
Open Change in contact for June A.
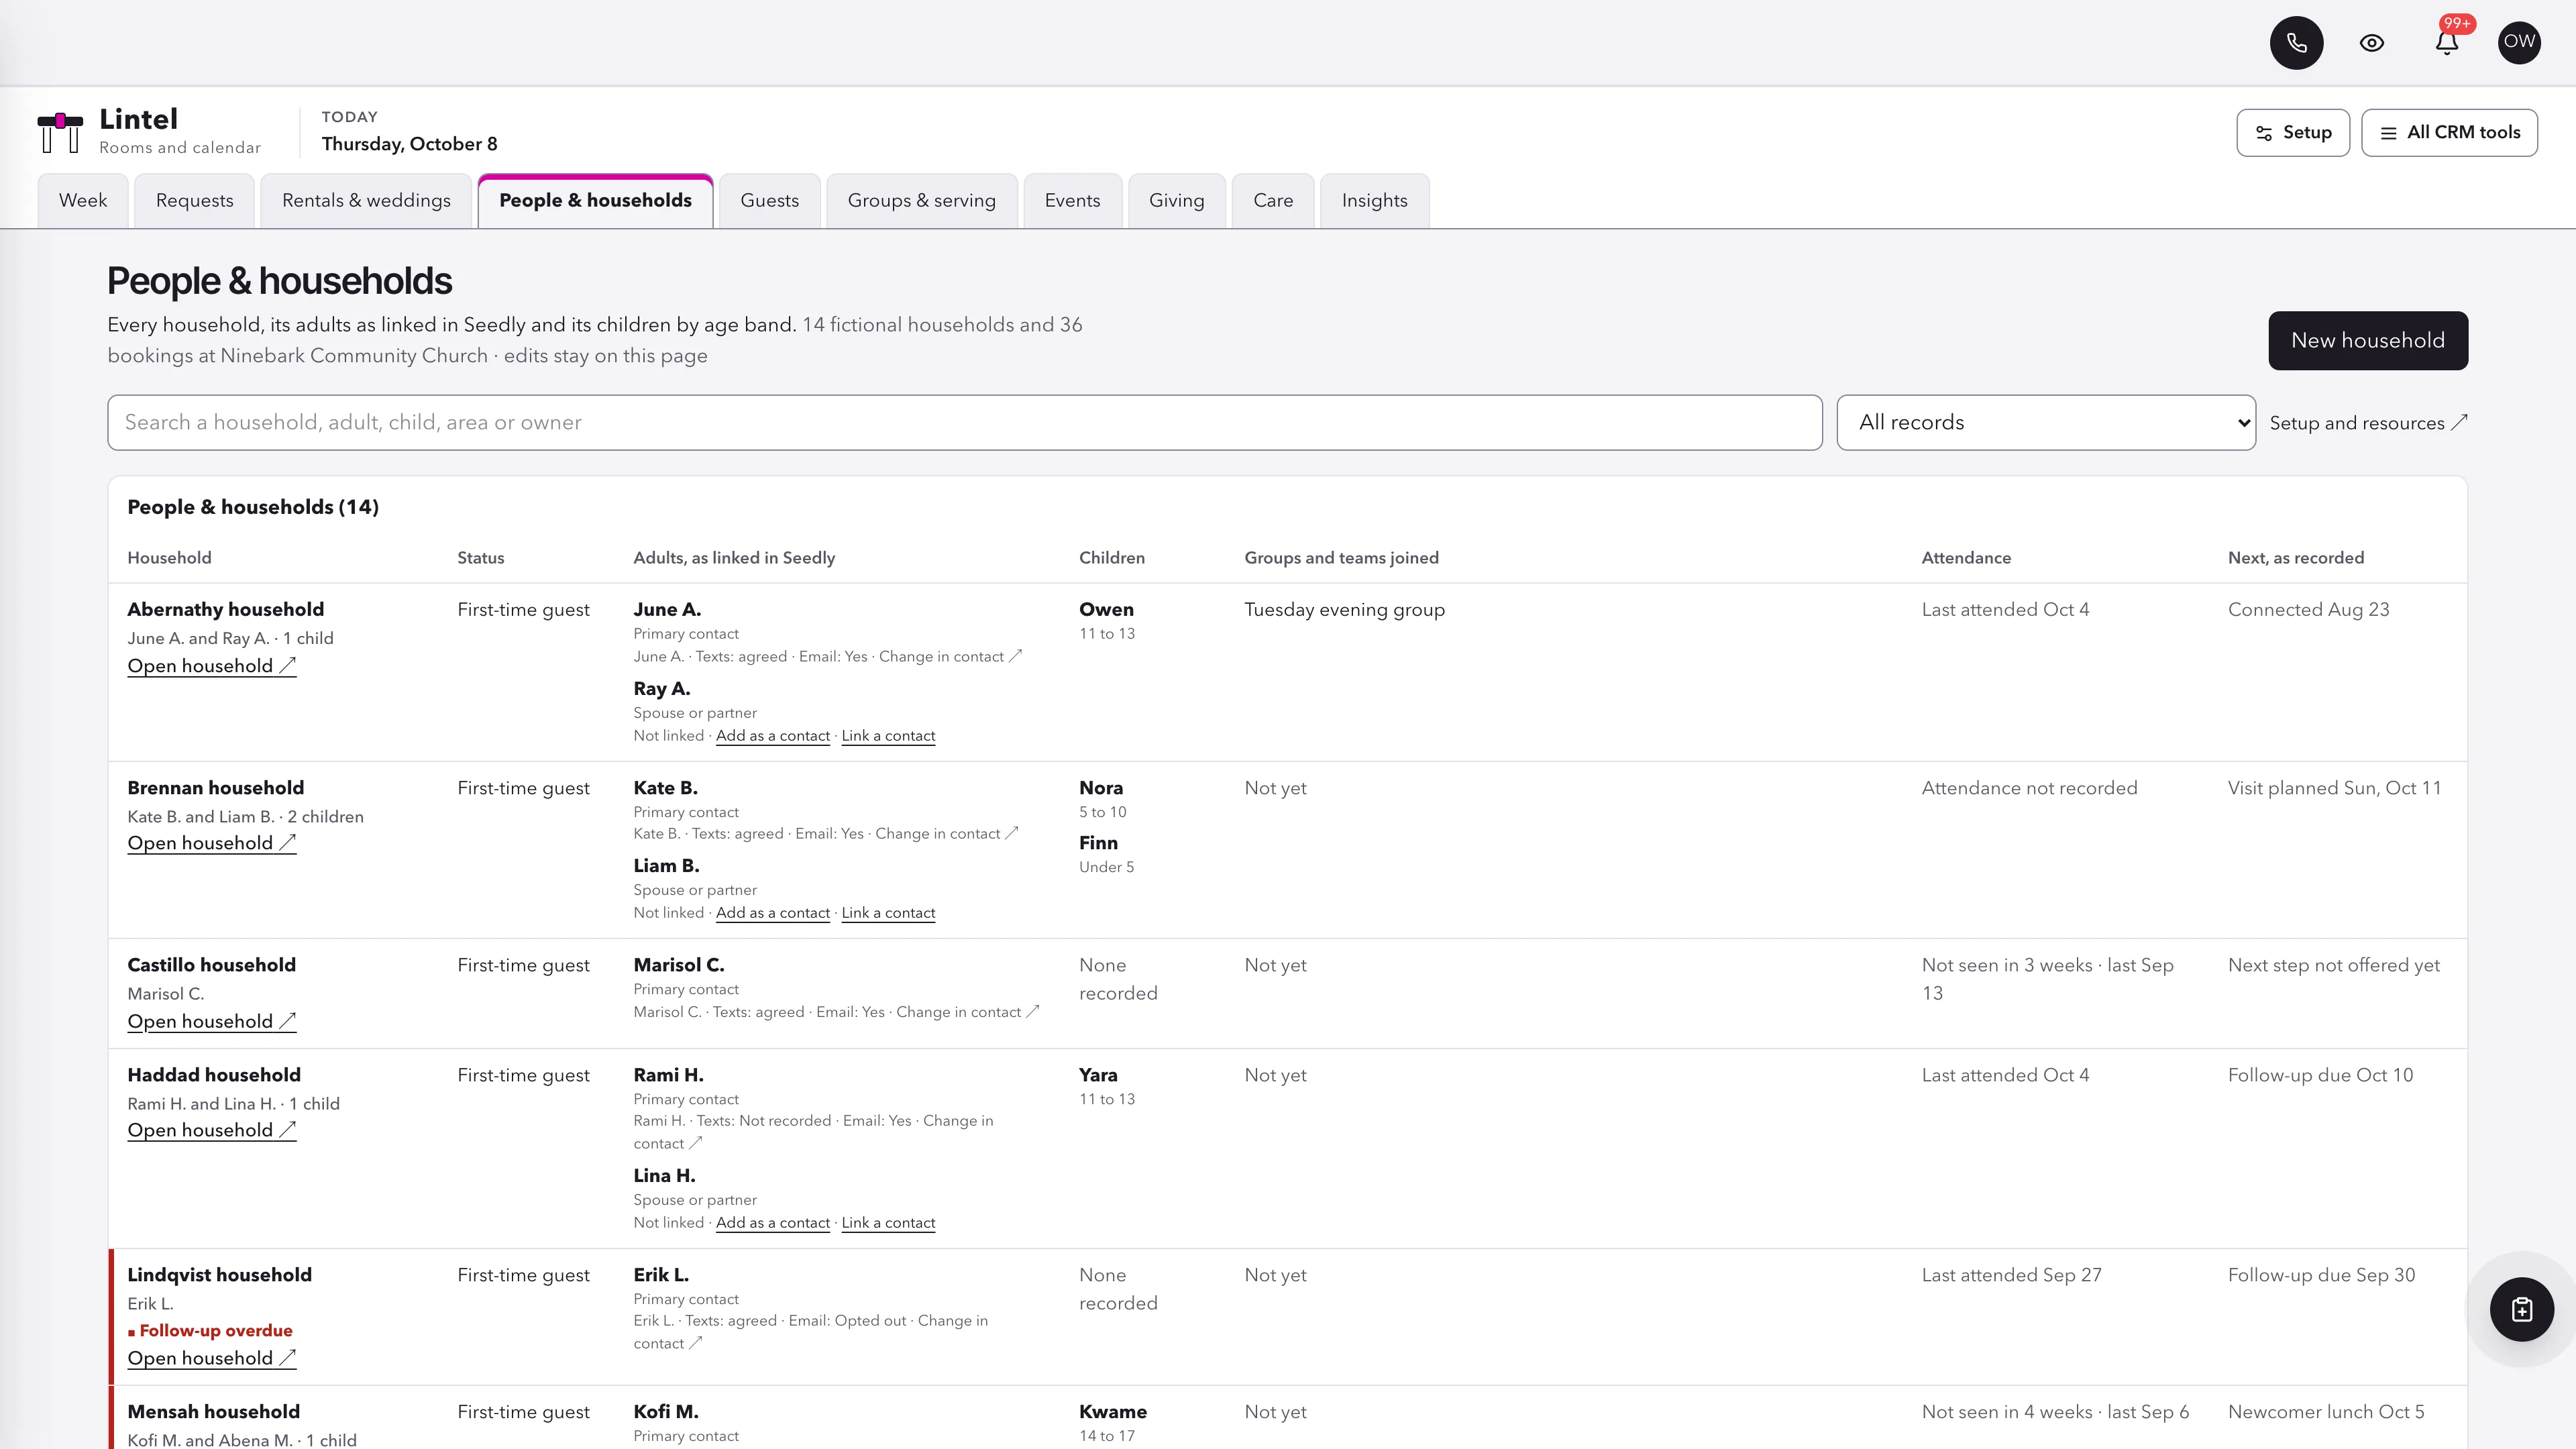coord(950,657)
